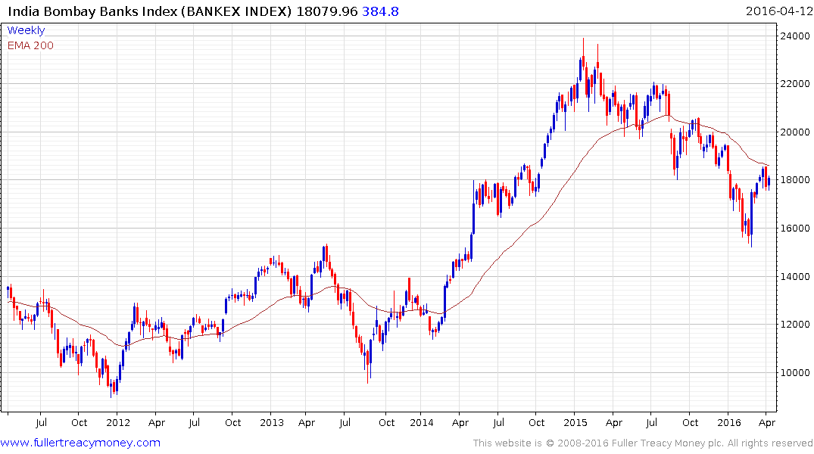Image resolution: width=814 pixels, height=454 pixels.
Task: Click the 24000 price axis label
Action: pyautogui.click(x=795, y=36)
